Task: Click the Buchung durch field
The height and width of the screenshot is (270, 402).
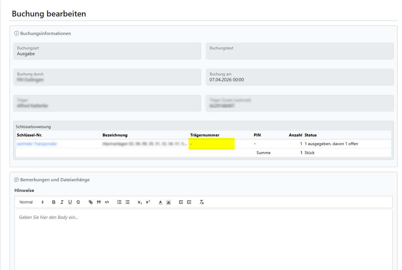Action: pyautogui.click(x=107, y=77)
